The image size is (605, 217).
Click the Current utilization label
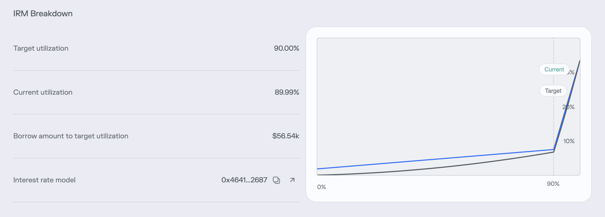pyautogui.click(x=43, y=92)
